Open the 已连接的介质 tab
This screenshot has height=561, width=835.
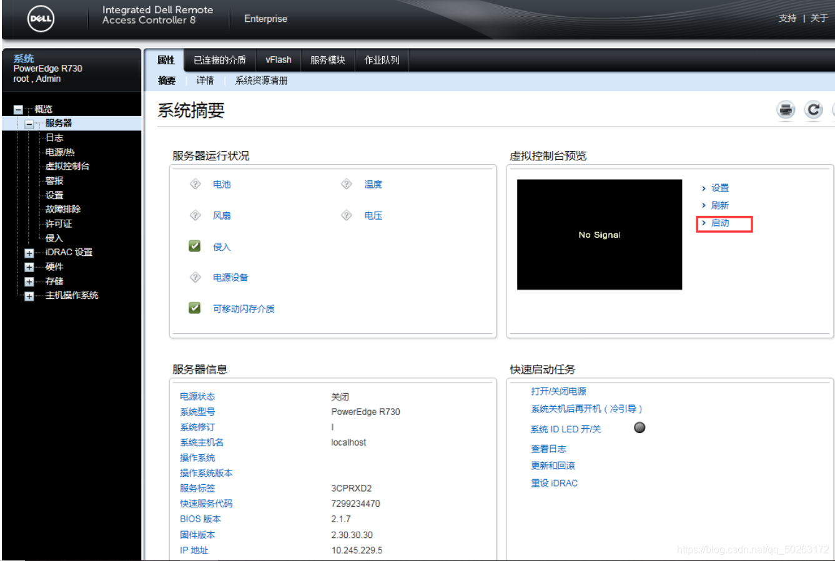[220, 60]
